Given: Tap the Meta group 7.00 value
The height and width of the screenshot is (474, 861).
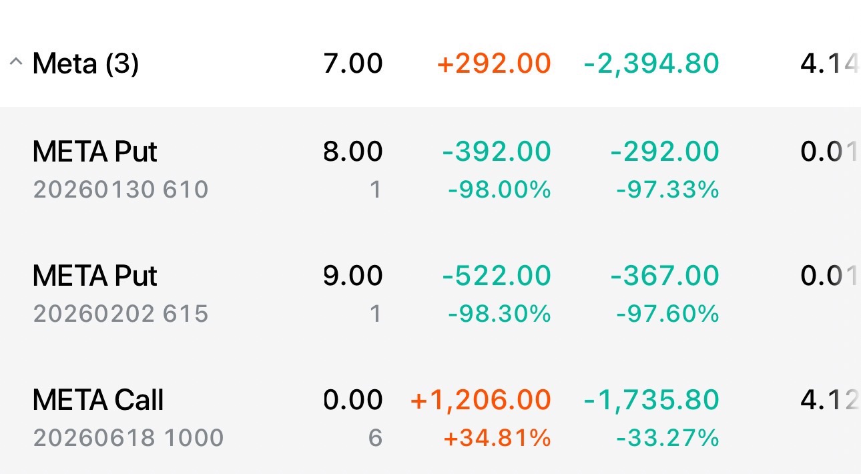Looking at the screenshot, I should point(353,64).
